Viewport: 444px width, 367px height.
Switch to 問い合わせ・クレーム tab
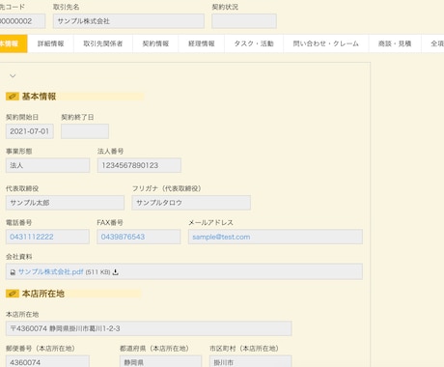click(x=325, y=43)
